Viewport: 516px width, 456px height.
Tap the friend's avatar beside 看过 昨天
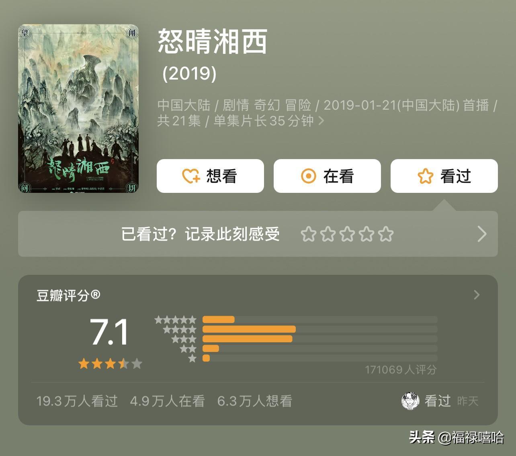[410, 401]
